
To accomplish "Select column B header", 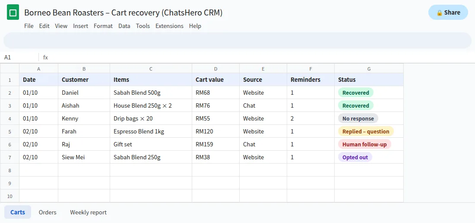I will point(84,68).
